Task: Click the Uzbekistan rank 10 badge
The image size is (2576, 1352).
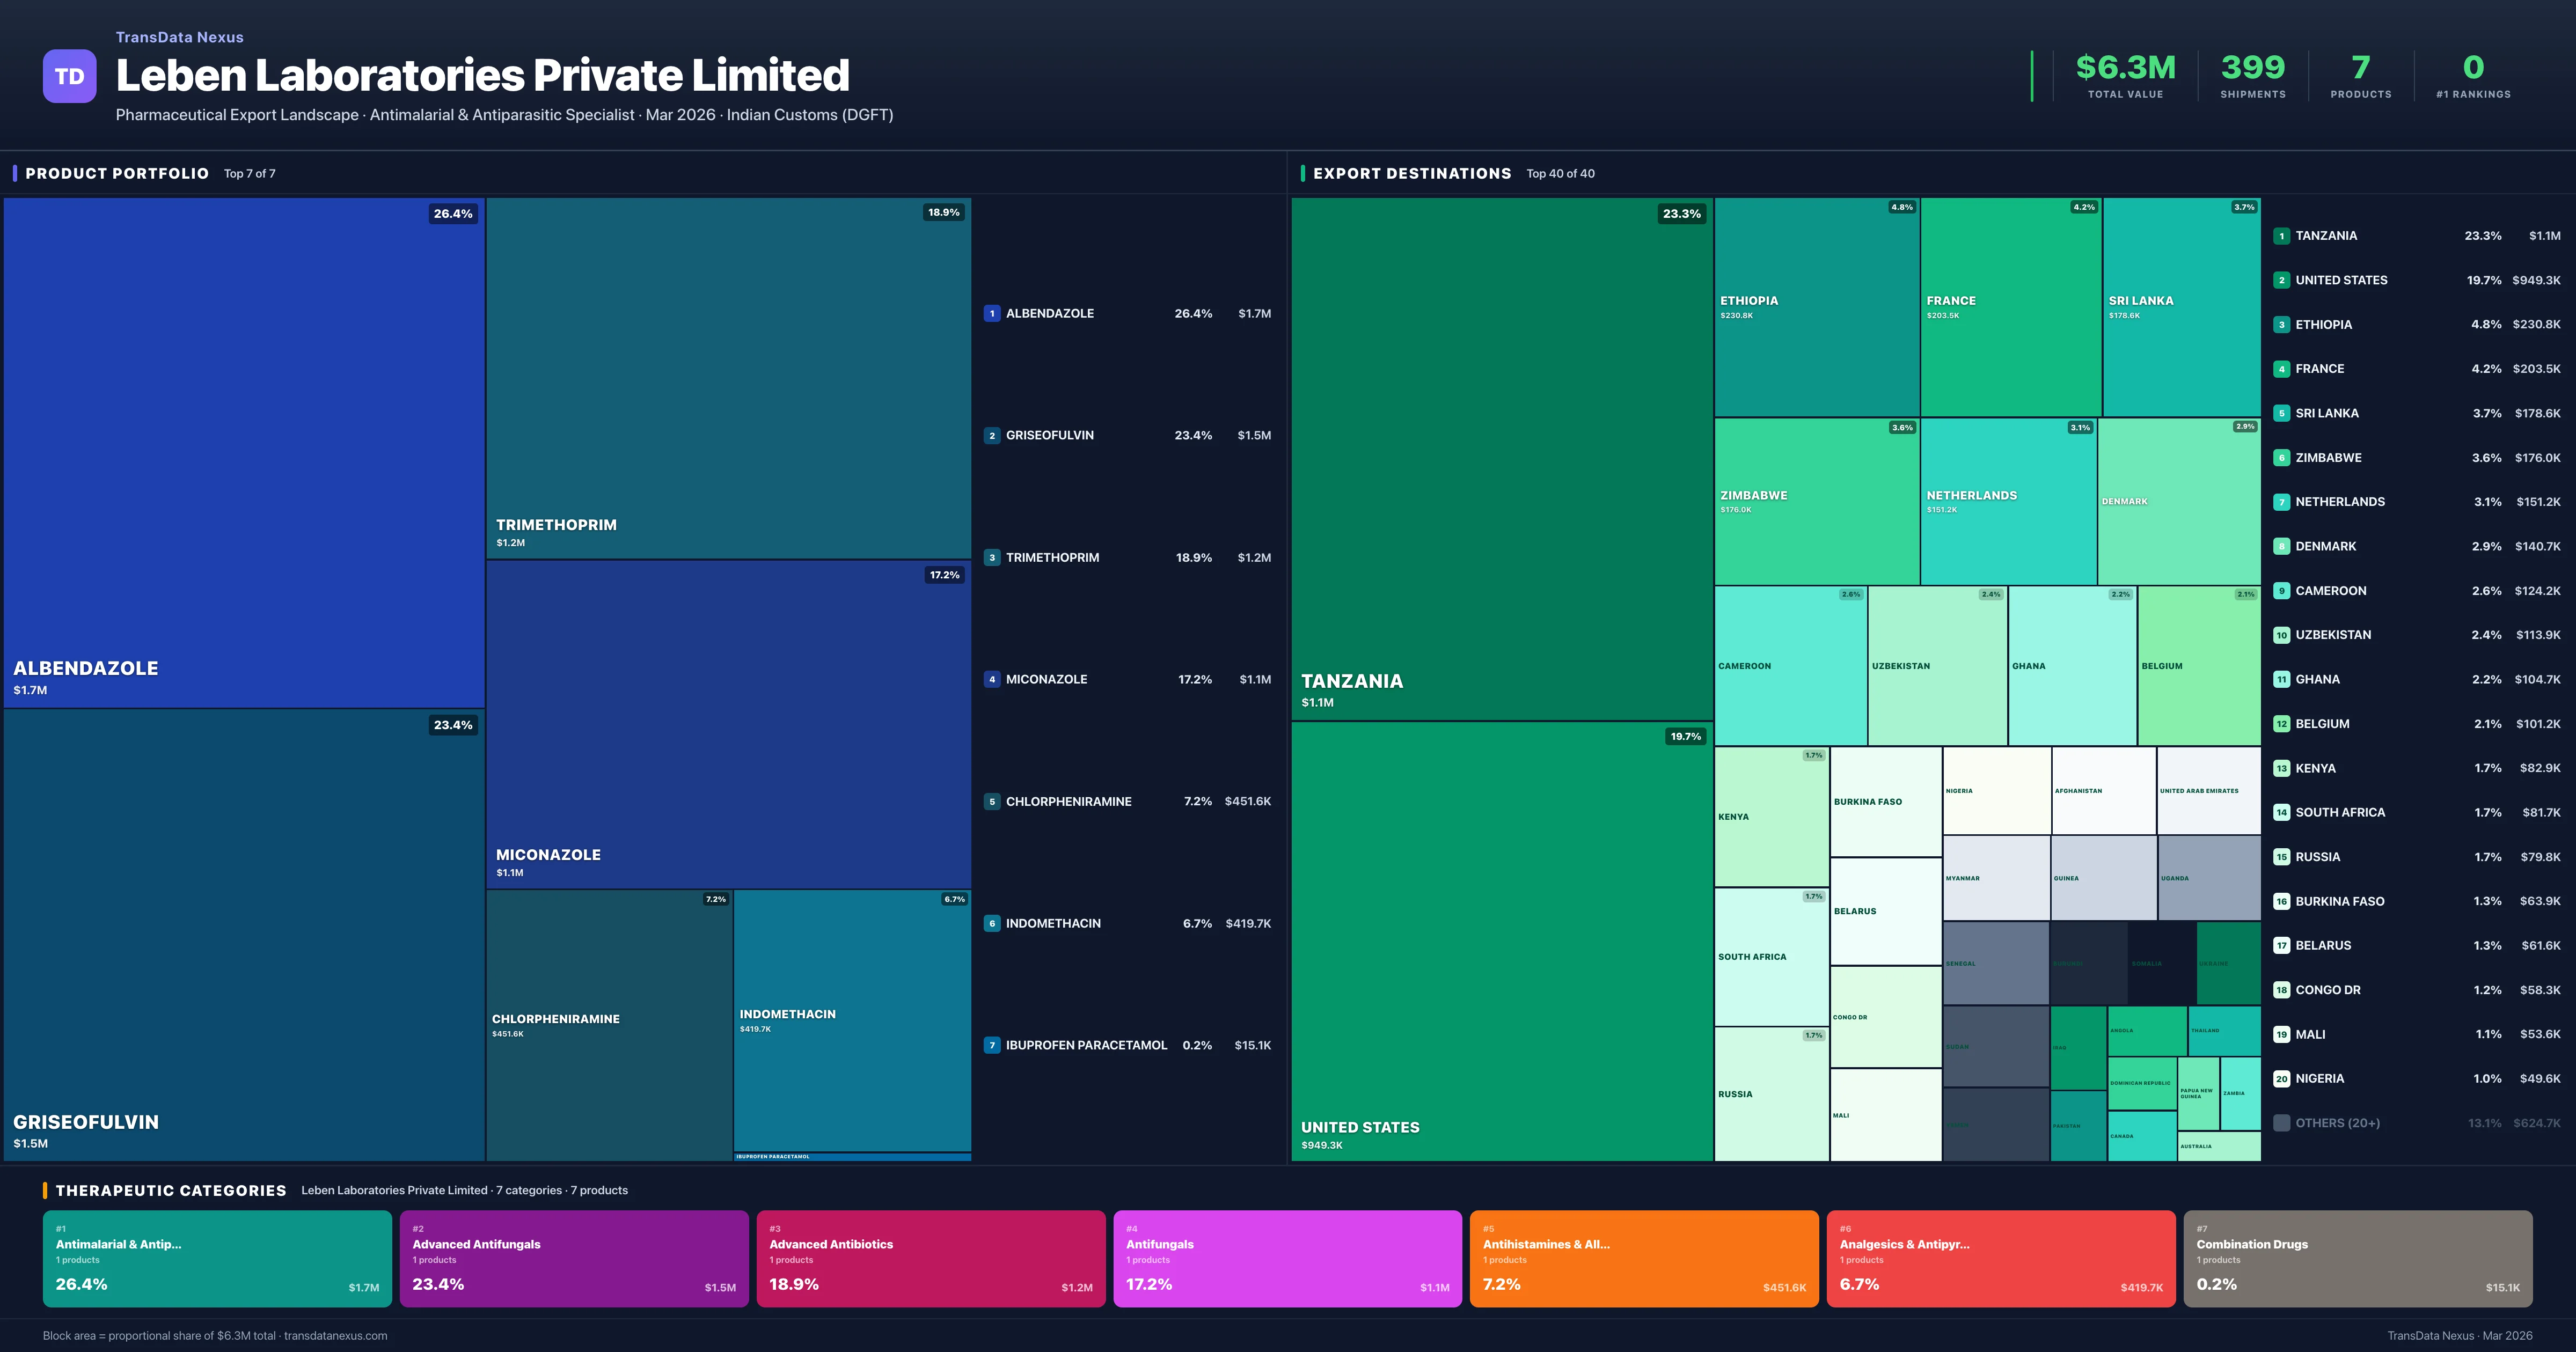Action: [x=2281, y=635]
